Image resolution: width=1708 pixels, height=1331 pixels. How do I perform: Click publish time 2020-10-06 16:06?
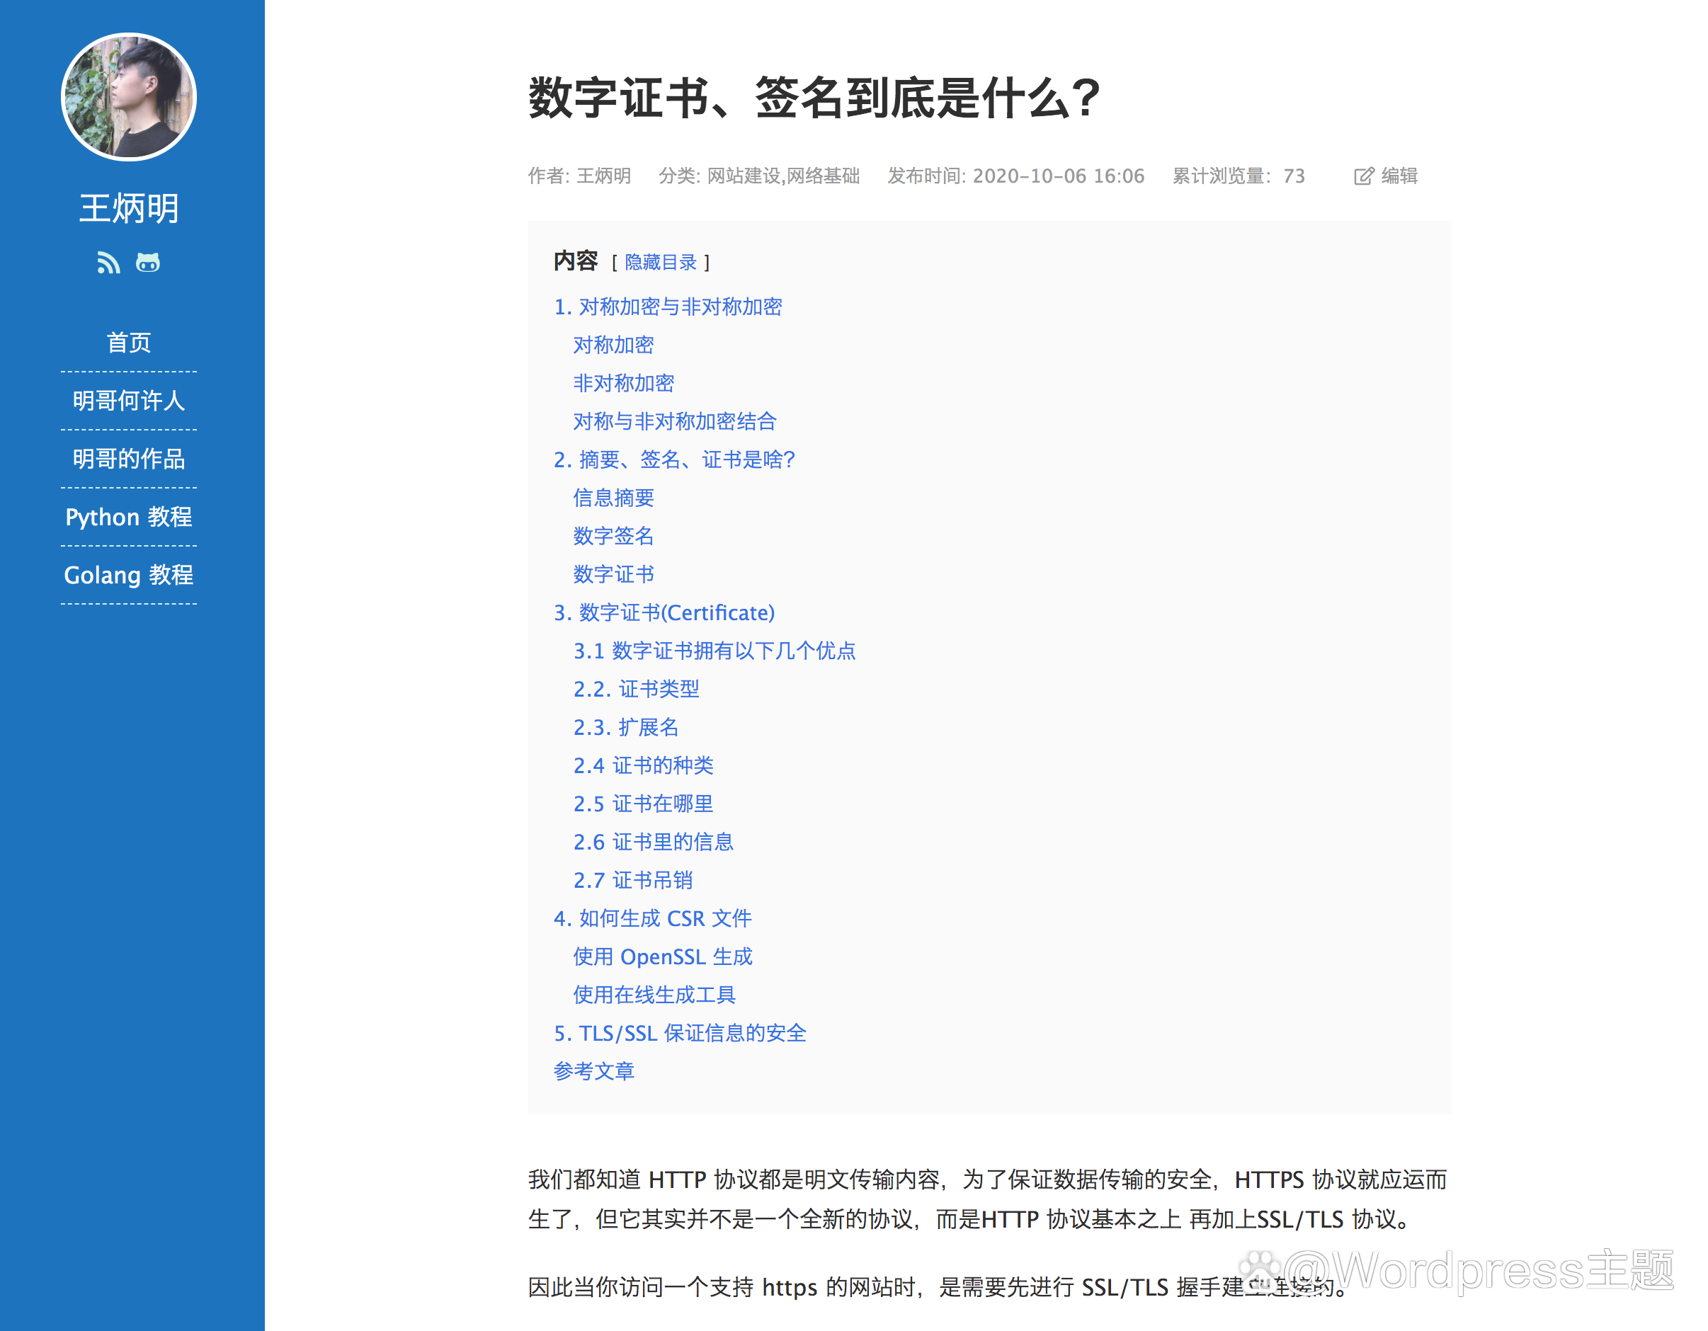(x=1058, y=176)
